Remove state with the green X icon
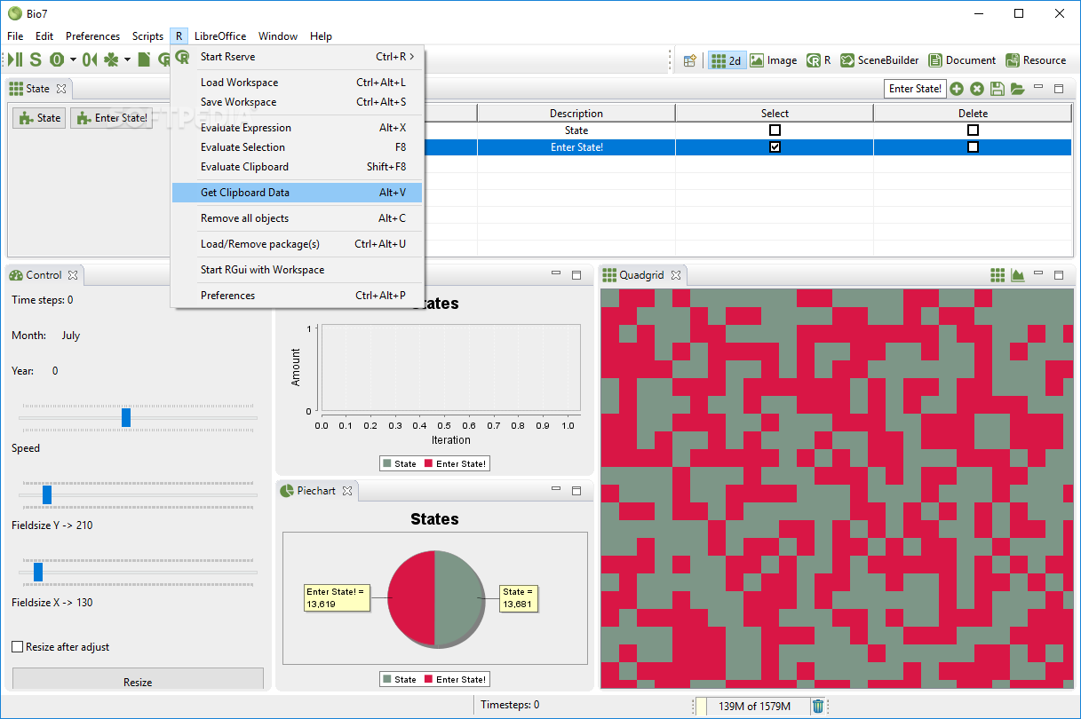Screen dimensions: 1081x719 pos(977,89)
